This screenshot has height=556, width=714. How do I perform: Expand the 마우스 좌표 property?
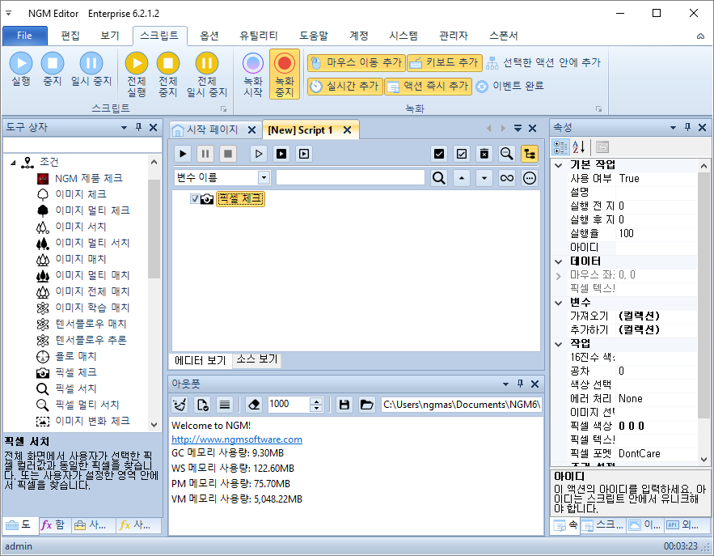tap(559, 275)
